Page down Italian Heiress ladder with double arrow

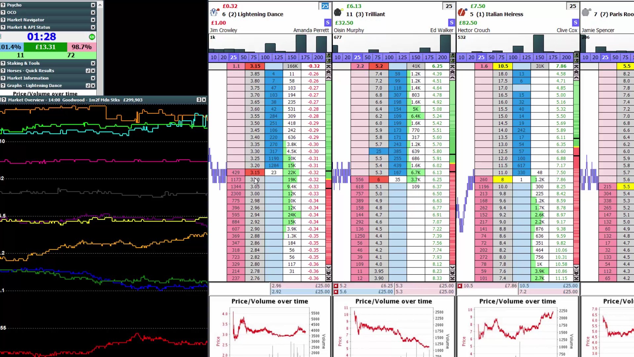coord(576,273)
